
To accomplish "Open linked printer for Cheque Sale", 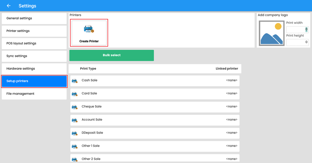I will click(231, 107).
